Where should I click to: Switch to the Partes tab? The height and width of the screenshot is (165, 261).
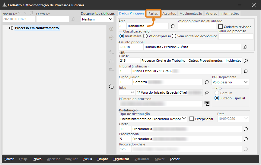(153, 14)
